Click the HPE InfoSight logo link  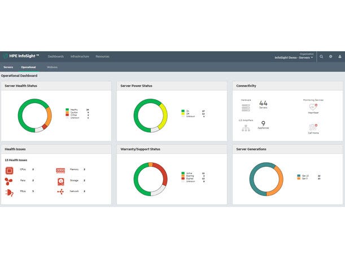coord(21,56)
